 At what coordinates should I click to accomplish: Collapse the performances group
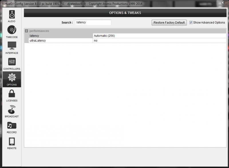point(26,31)
